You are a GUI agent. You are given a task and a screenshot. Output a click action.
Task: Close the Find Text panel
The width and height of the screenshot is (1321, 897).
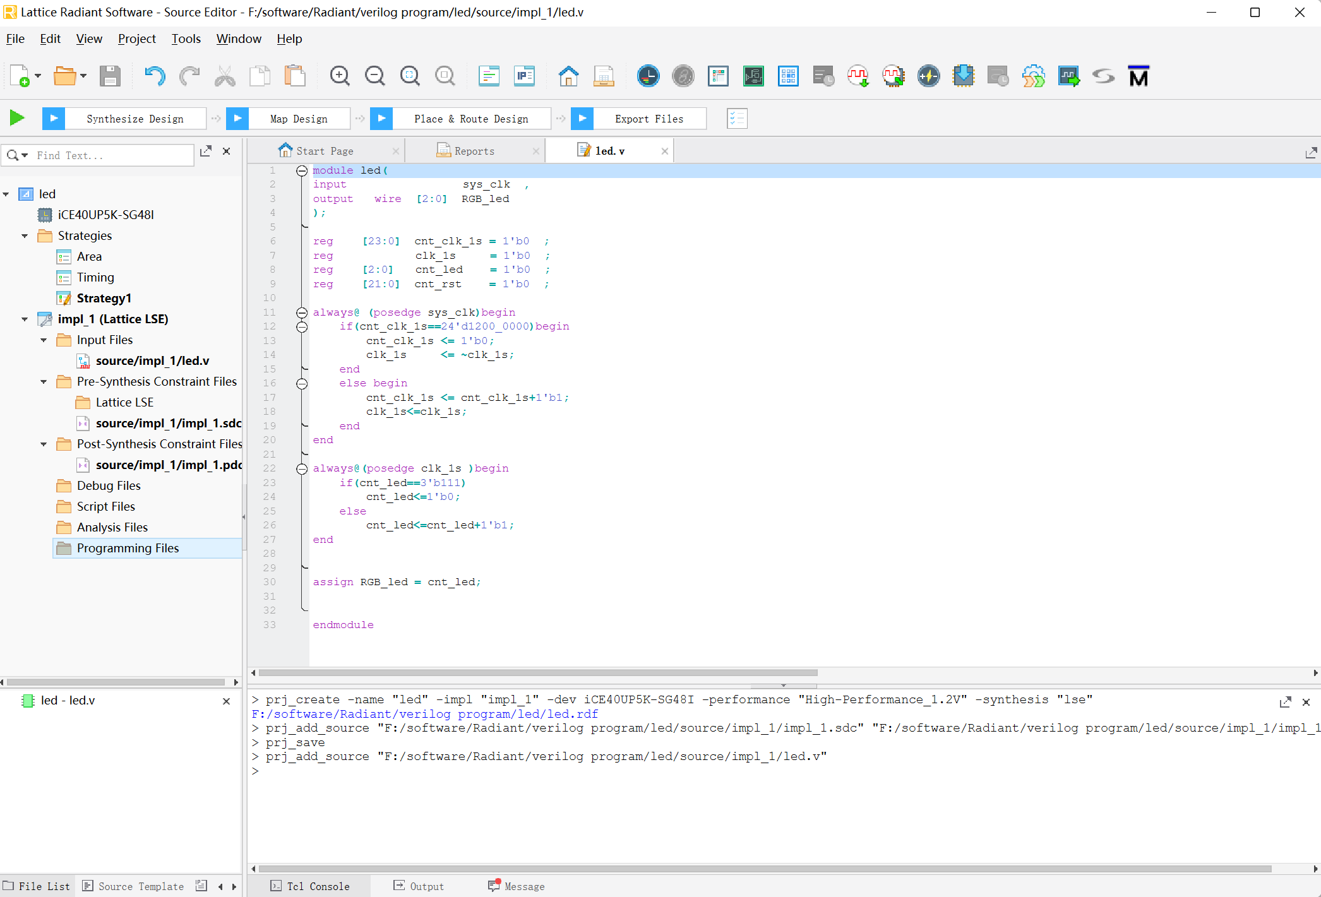click(x=227, y=151)
